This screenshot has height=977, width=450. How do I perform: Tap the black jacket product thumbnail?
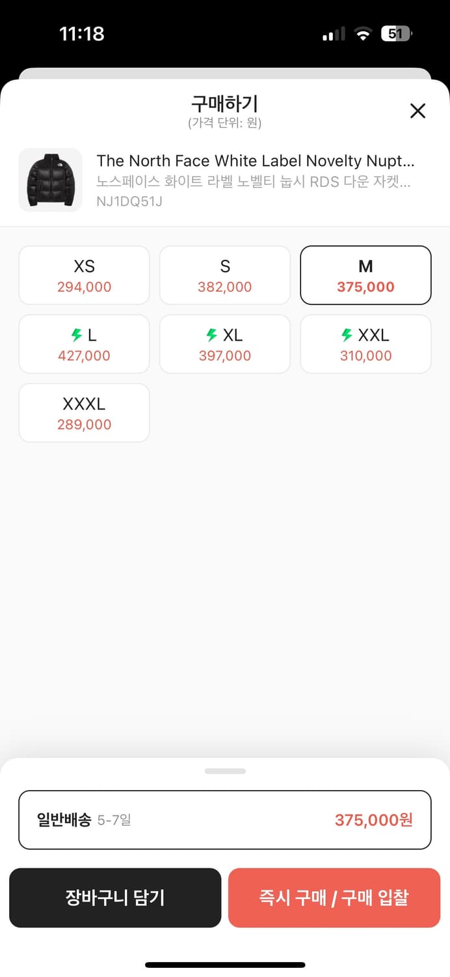click(51, 180)
